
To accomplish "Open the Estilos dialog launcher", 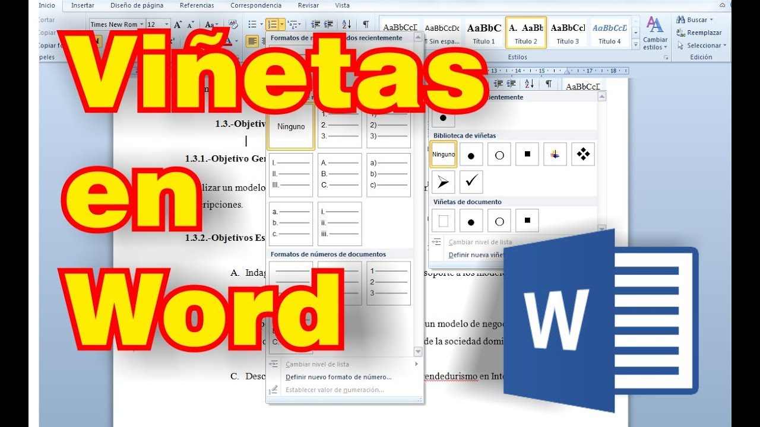I will coord(666,58).
